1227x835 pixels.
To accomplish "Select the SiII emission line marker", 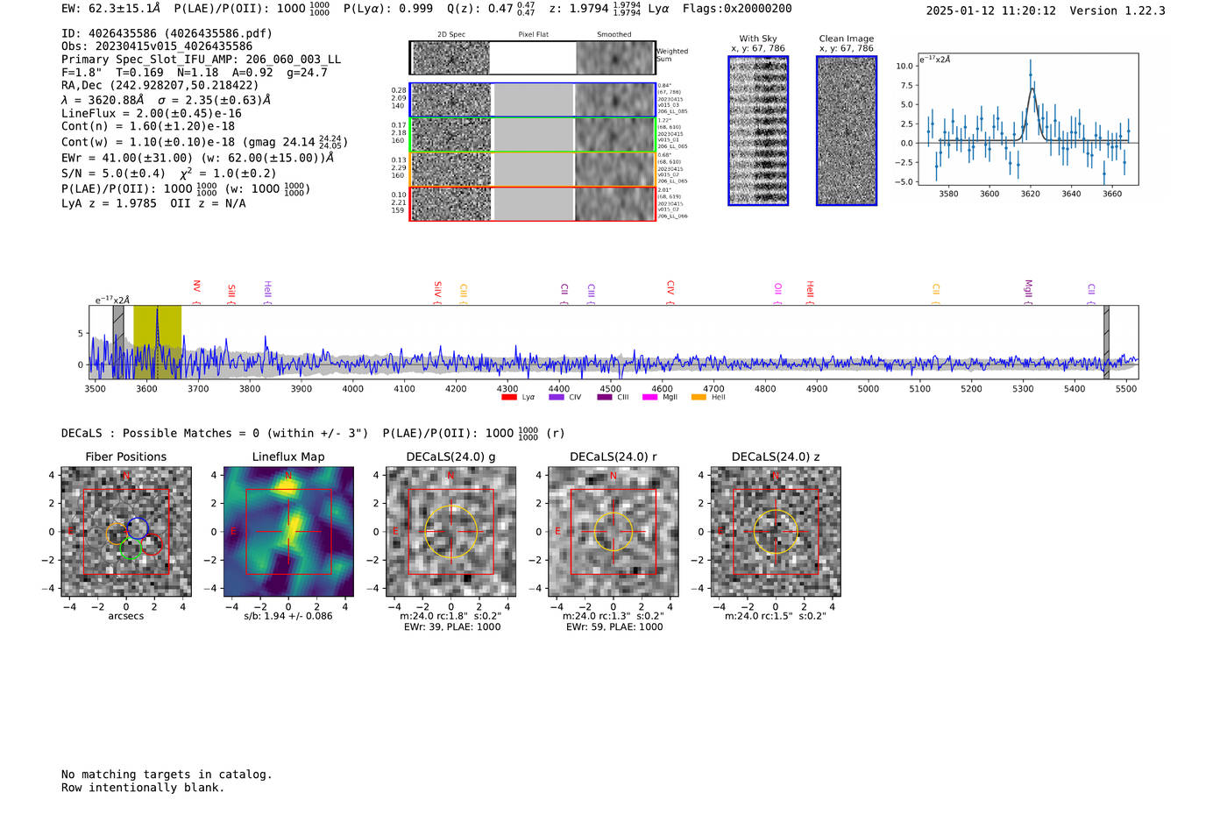I will (231, 294).
